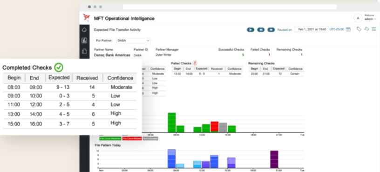Viewport: 380px width, 172px height.
Task: Click the 'Certain' confidence cell
Action: click(295, 74)
